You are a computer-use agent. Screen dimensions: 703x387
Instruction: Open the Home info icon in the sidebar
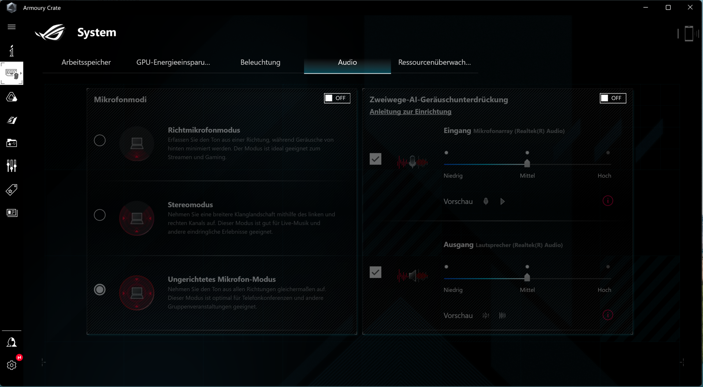tap(12, 51)
